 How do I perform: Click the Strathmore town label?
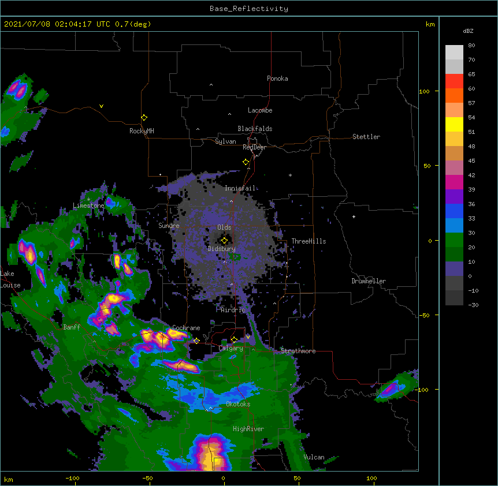[298, 351]
